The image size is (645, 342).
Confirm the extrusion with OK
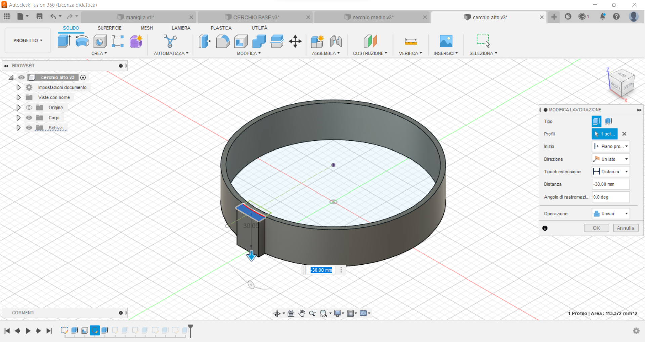596,228
